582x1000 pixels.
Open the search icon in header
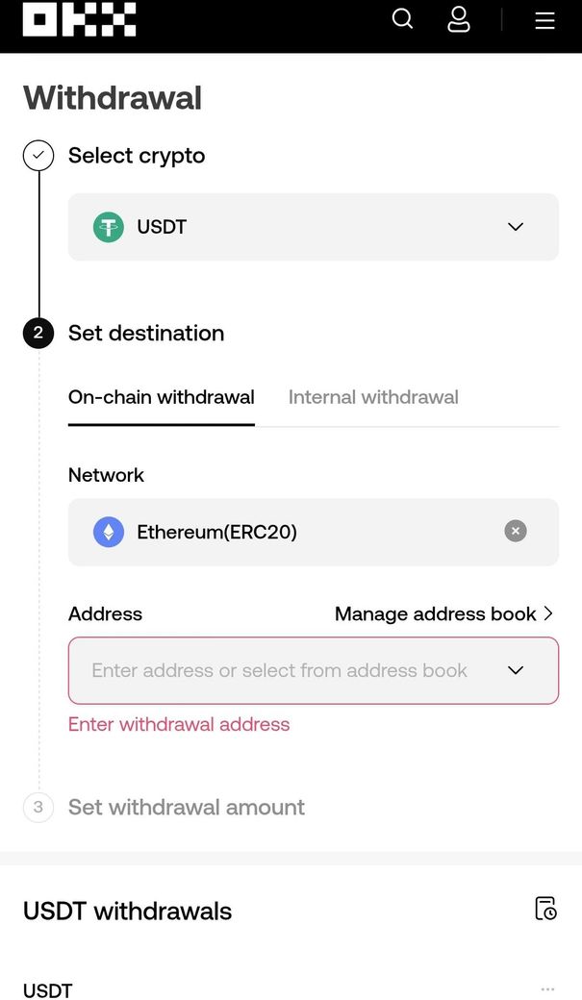point(403,19)
